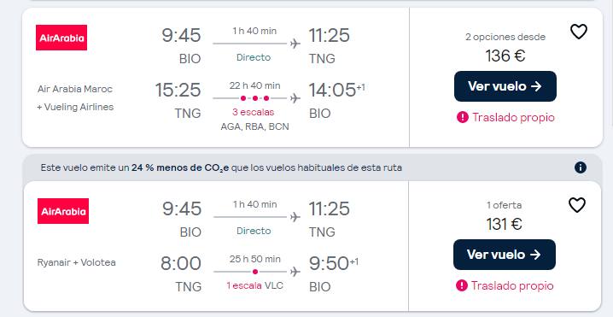This screenshot has height=317, width=613.
Task: Open CO2 emissions info icon
Action: (581, 167)
